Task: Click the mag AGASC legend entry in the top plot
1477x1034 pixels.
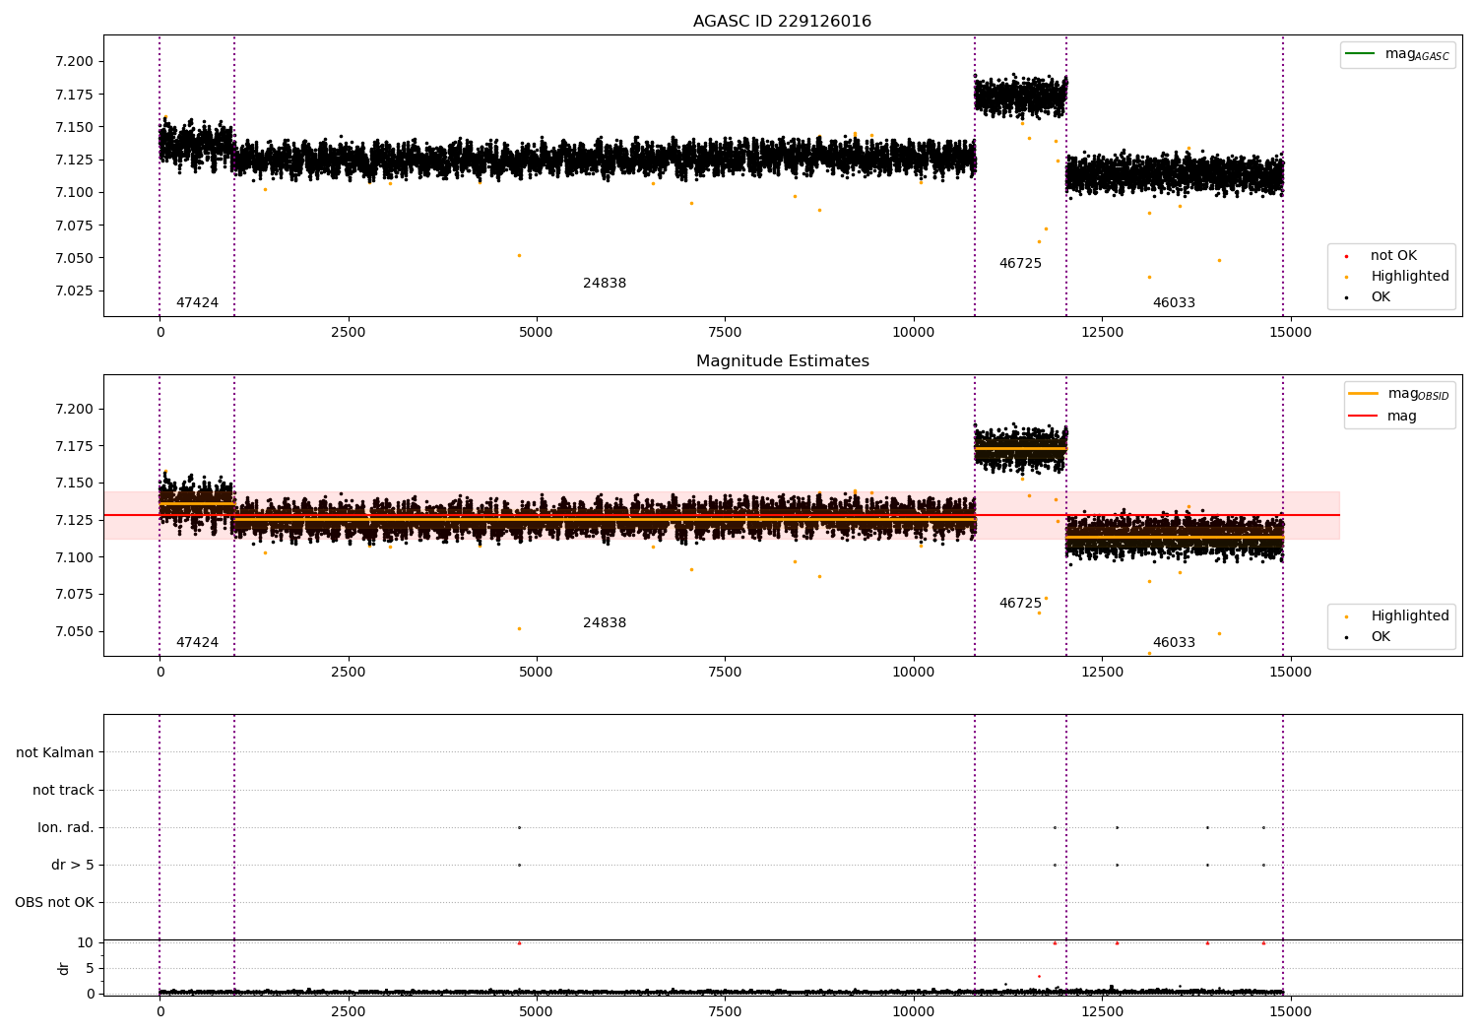Action: (1397, 54)
